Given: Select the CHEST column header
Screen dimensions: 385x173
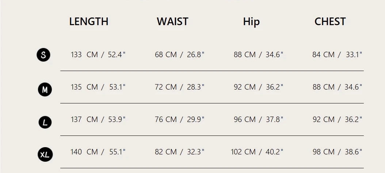Looking at the screenshot, I should click(x=330, y=21).
